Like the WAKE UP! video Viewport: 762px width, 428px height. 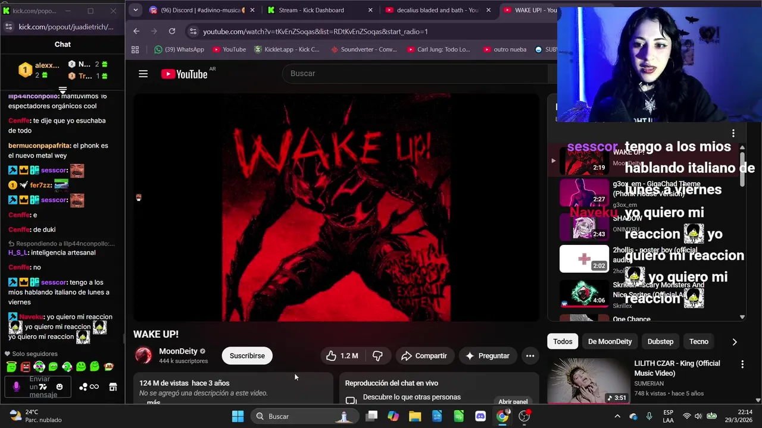[x=342, y=355]
